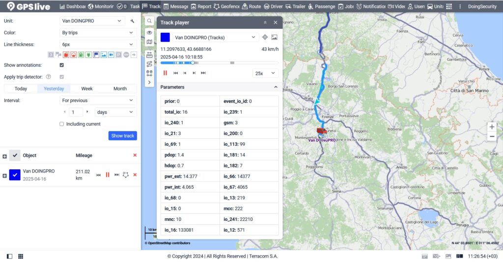Open the Color dropdown set to By trips
This screenshot has height=262, width=503.
coord(97,33)
